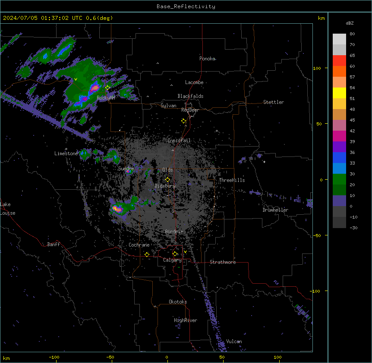Click the Okotoks town label

click(x=178, y=302)
